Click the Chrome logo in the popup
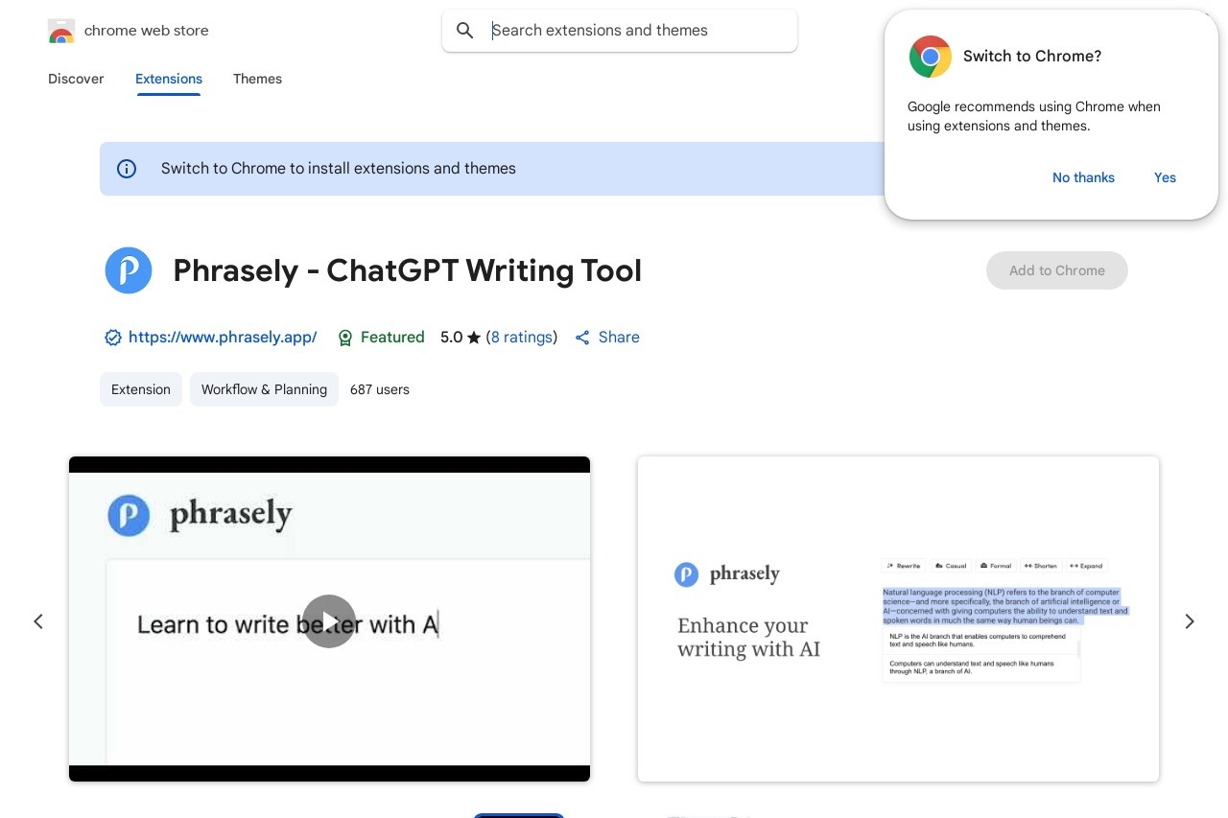 click(930, 57)
